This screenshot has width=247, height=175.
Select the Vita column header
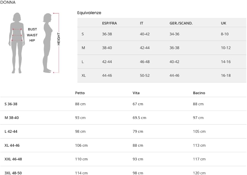[136, 93]
